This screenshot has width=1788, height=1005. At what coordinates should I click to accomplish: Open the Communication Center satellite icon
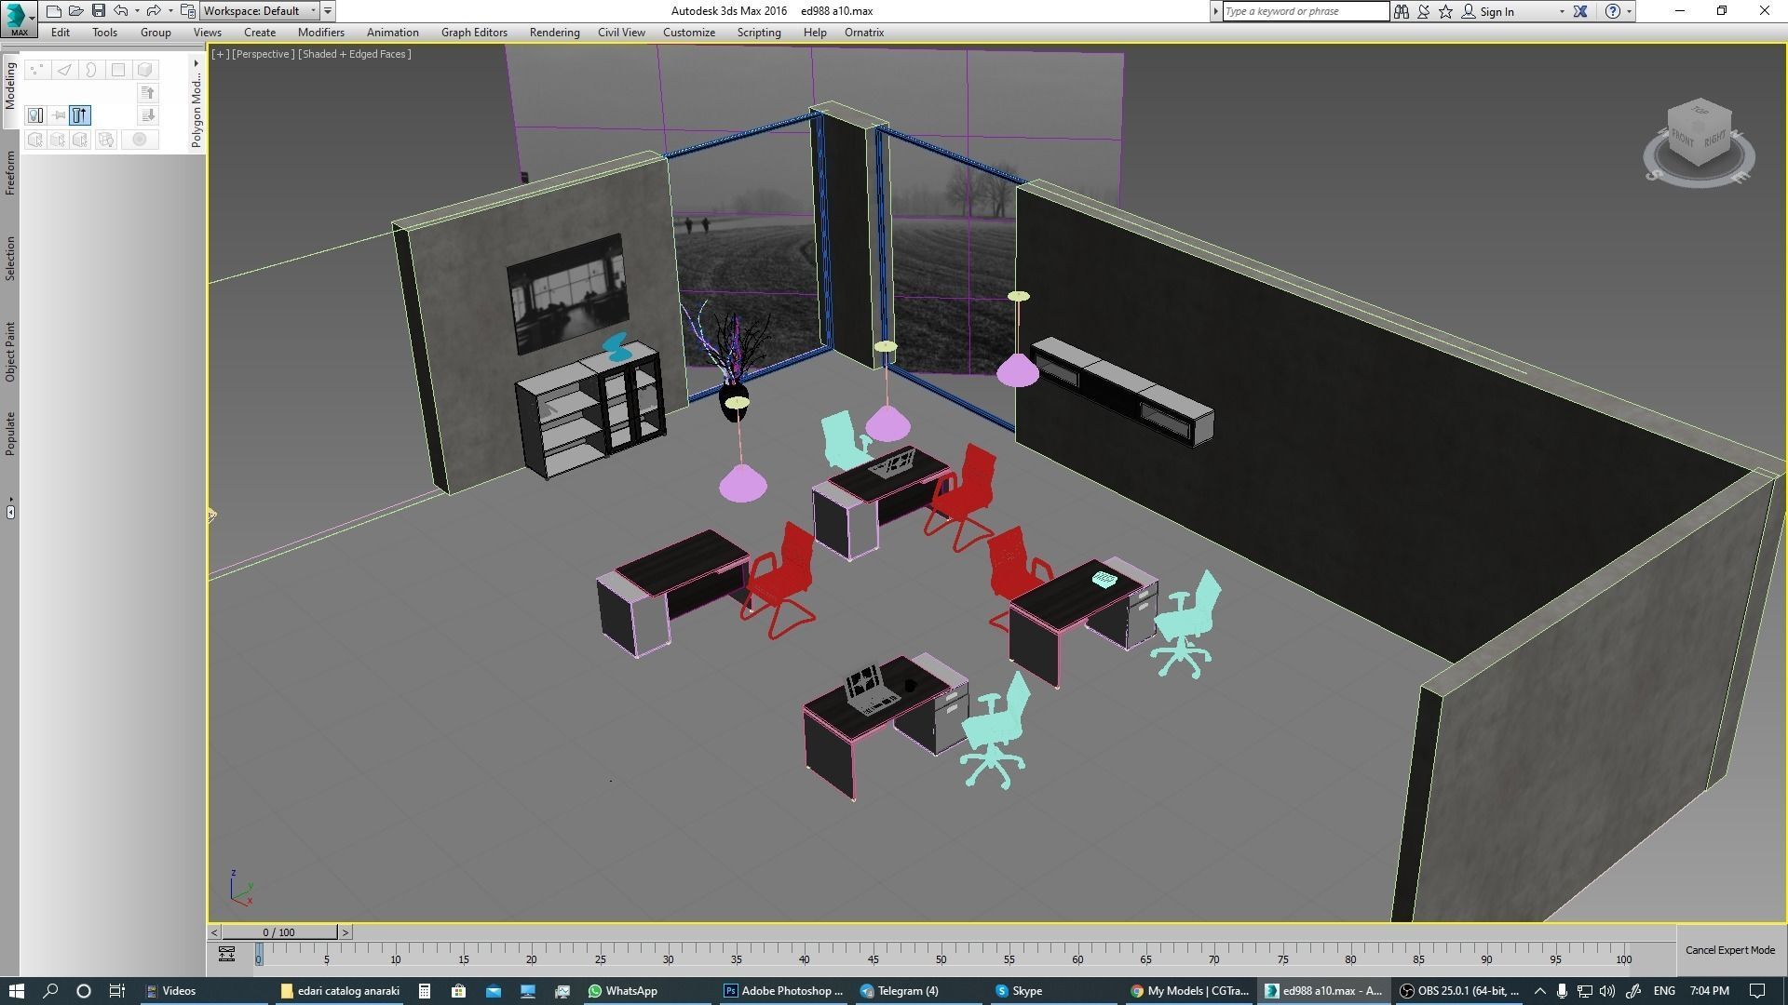click(x=1423, y=11)
